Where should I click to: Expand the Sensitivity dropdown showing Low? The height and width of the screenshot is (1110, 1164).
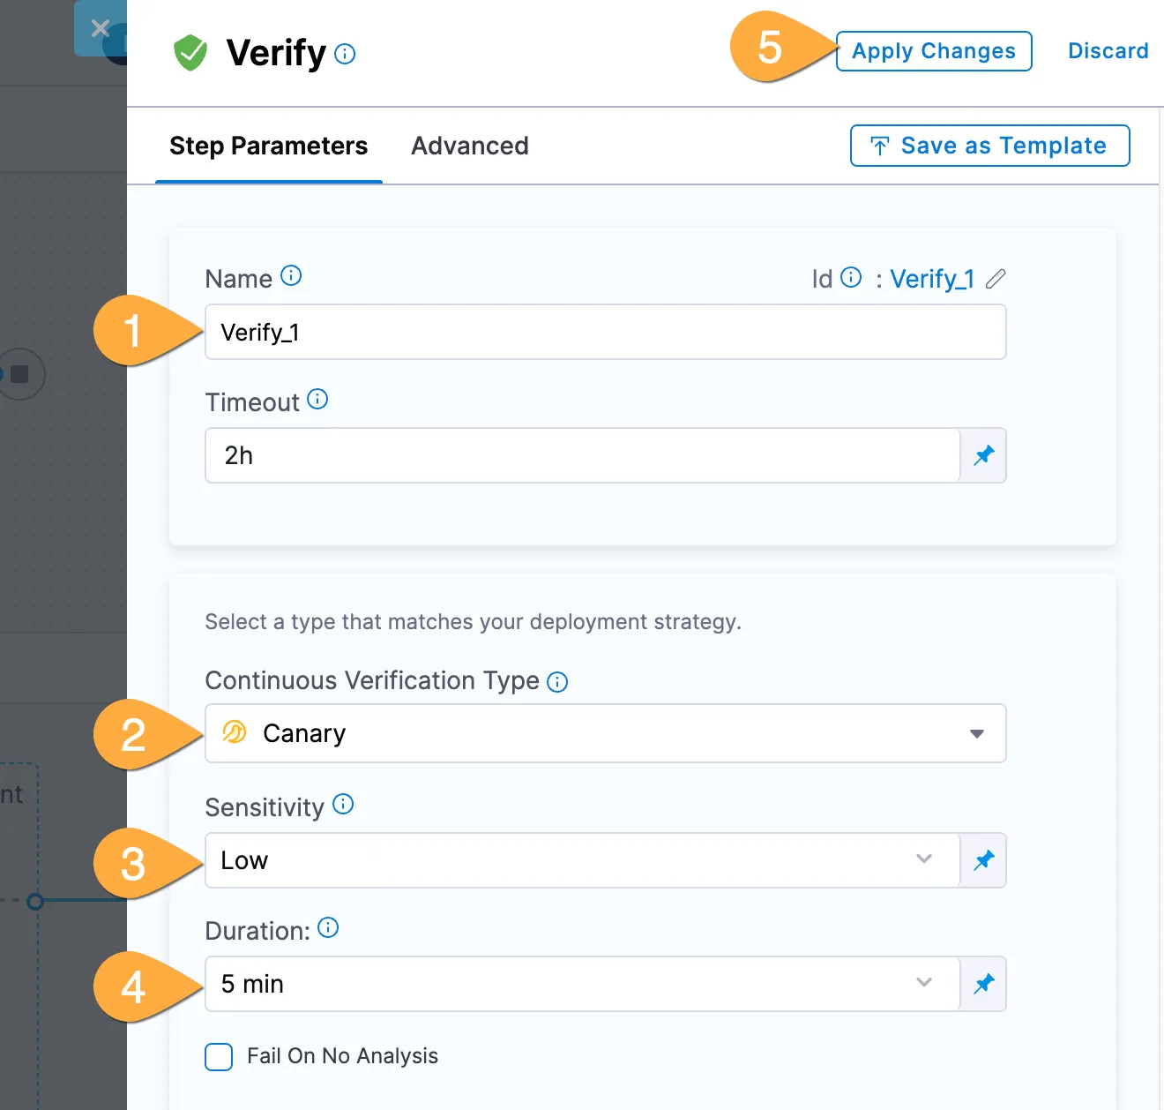pos(582,860)
